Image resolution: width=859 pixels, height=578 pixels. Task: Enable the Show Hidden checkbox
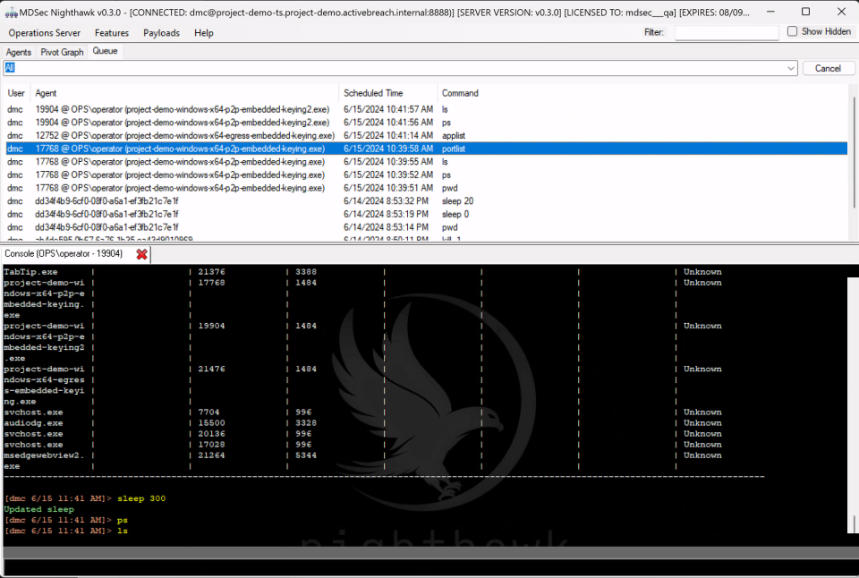[x=792, y=31]
